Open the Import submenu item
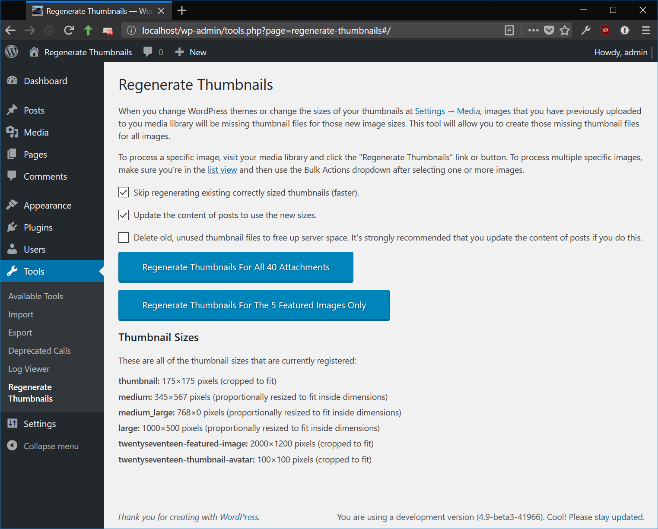This screenshot has width=658, height=529. point(21,314)
